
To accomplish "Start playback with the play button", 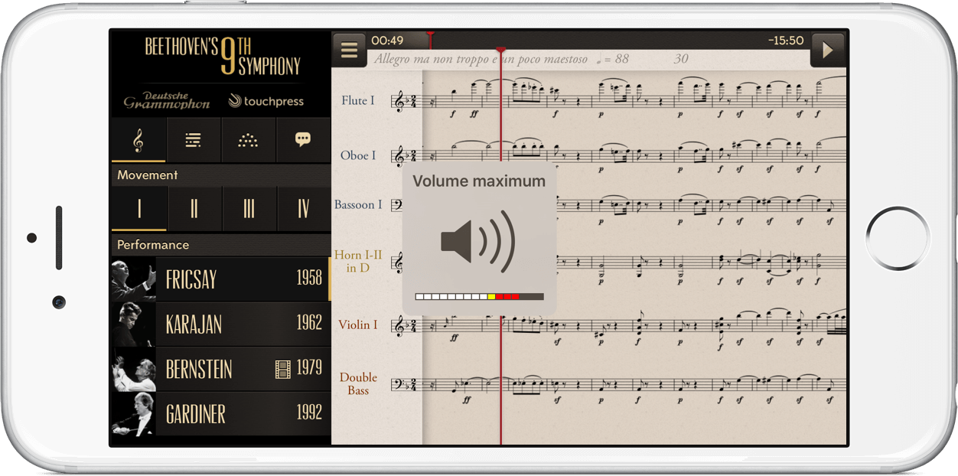I will point(827,51).
